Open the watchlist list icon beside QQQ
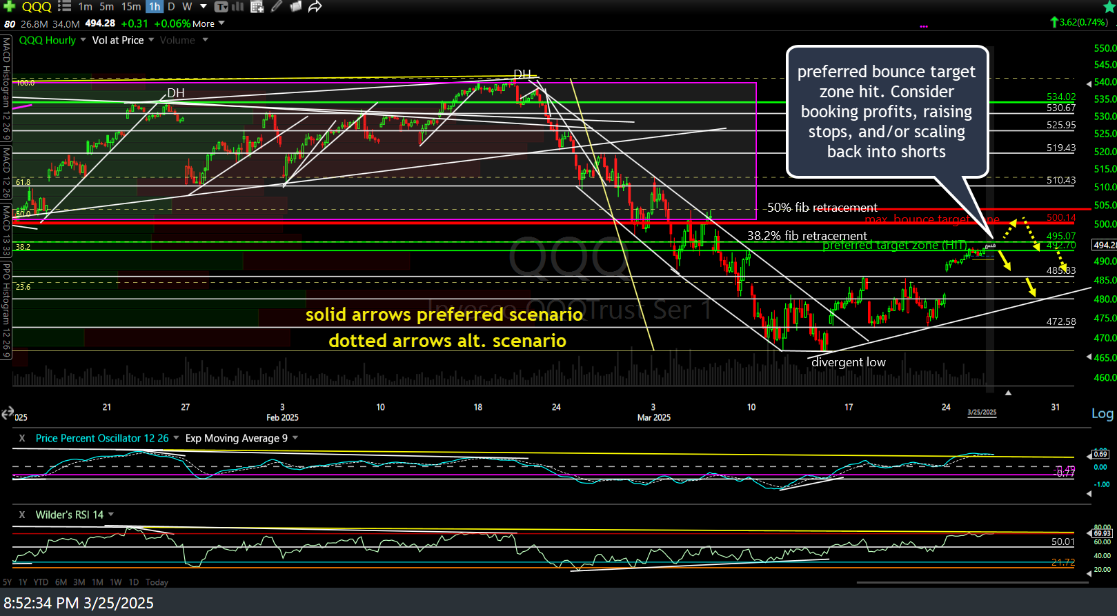Viewport: 1117px width, 616px height. 64,6
